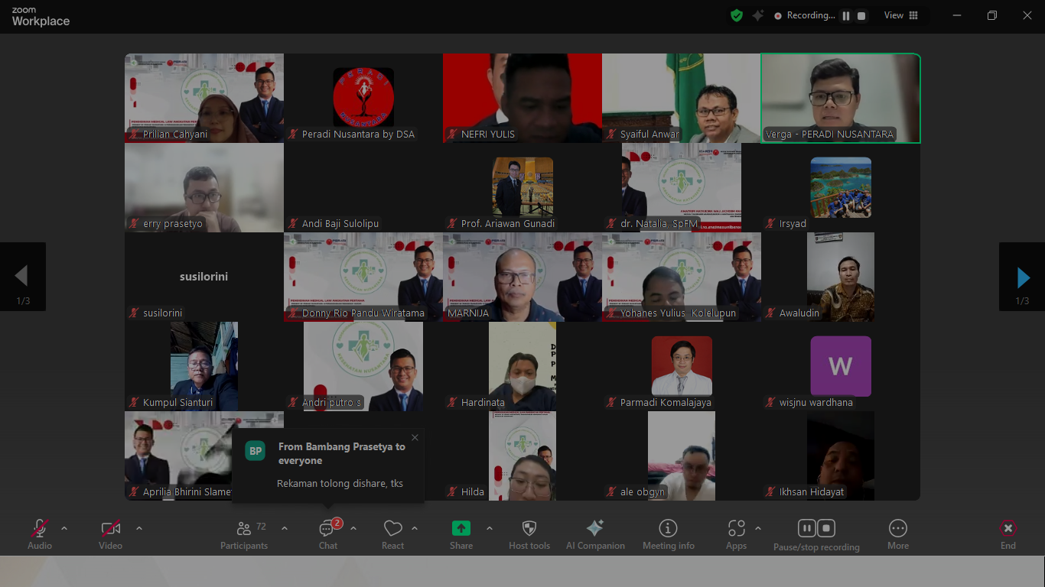This screenshot has height=587, width=1045.
Task: Pause the recording in the top bar
Action: point(846,16)
